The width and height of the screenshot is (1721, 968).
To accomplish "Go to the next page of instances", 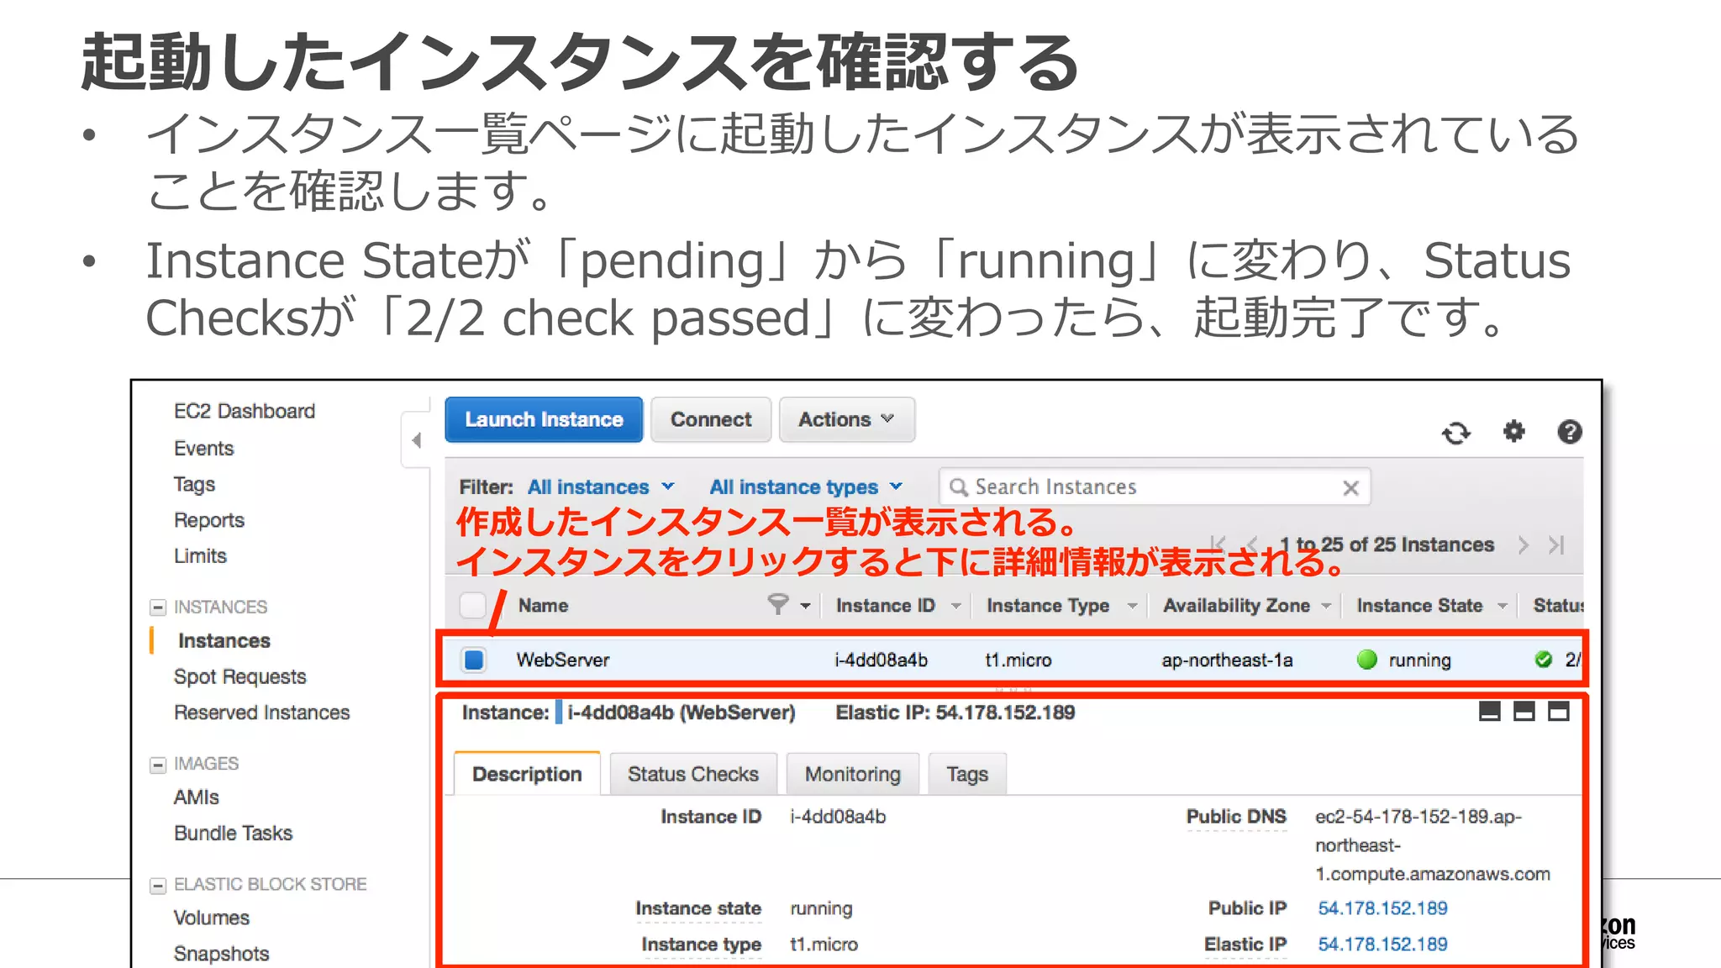I will click(1524, 544).
